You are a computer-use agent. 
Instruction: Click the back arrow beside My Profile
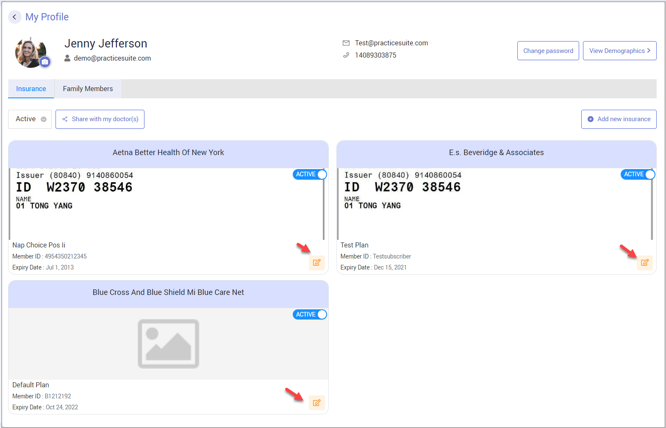(x=14, y=17)
